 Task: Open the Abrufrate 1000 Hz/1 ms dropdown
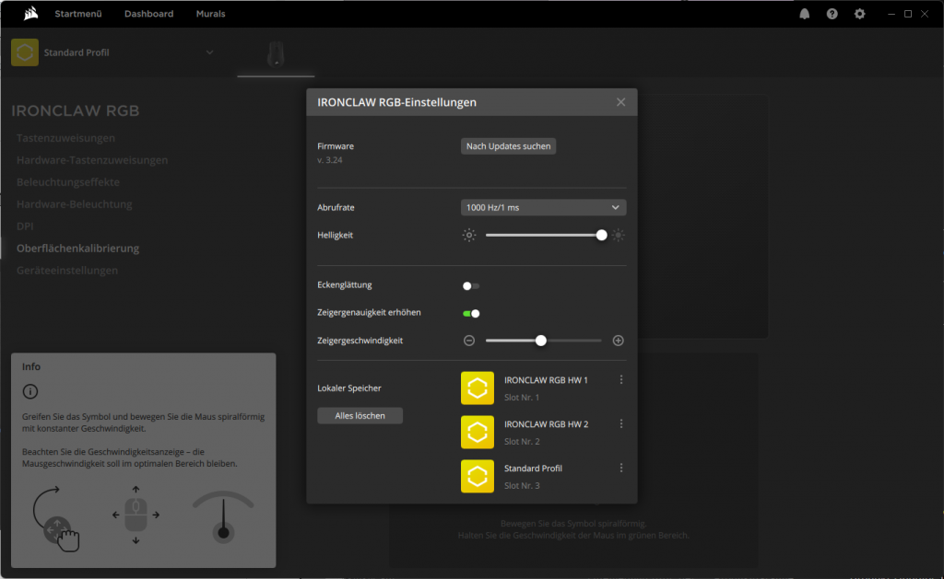[x=543, y=207]
